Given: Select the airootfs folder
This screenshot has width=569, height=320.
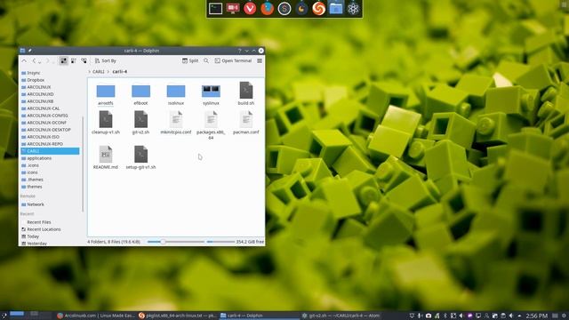Looking at the screenshot, I should pyautogui.click(x=106, y=94).
